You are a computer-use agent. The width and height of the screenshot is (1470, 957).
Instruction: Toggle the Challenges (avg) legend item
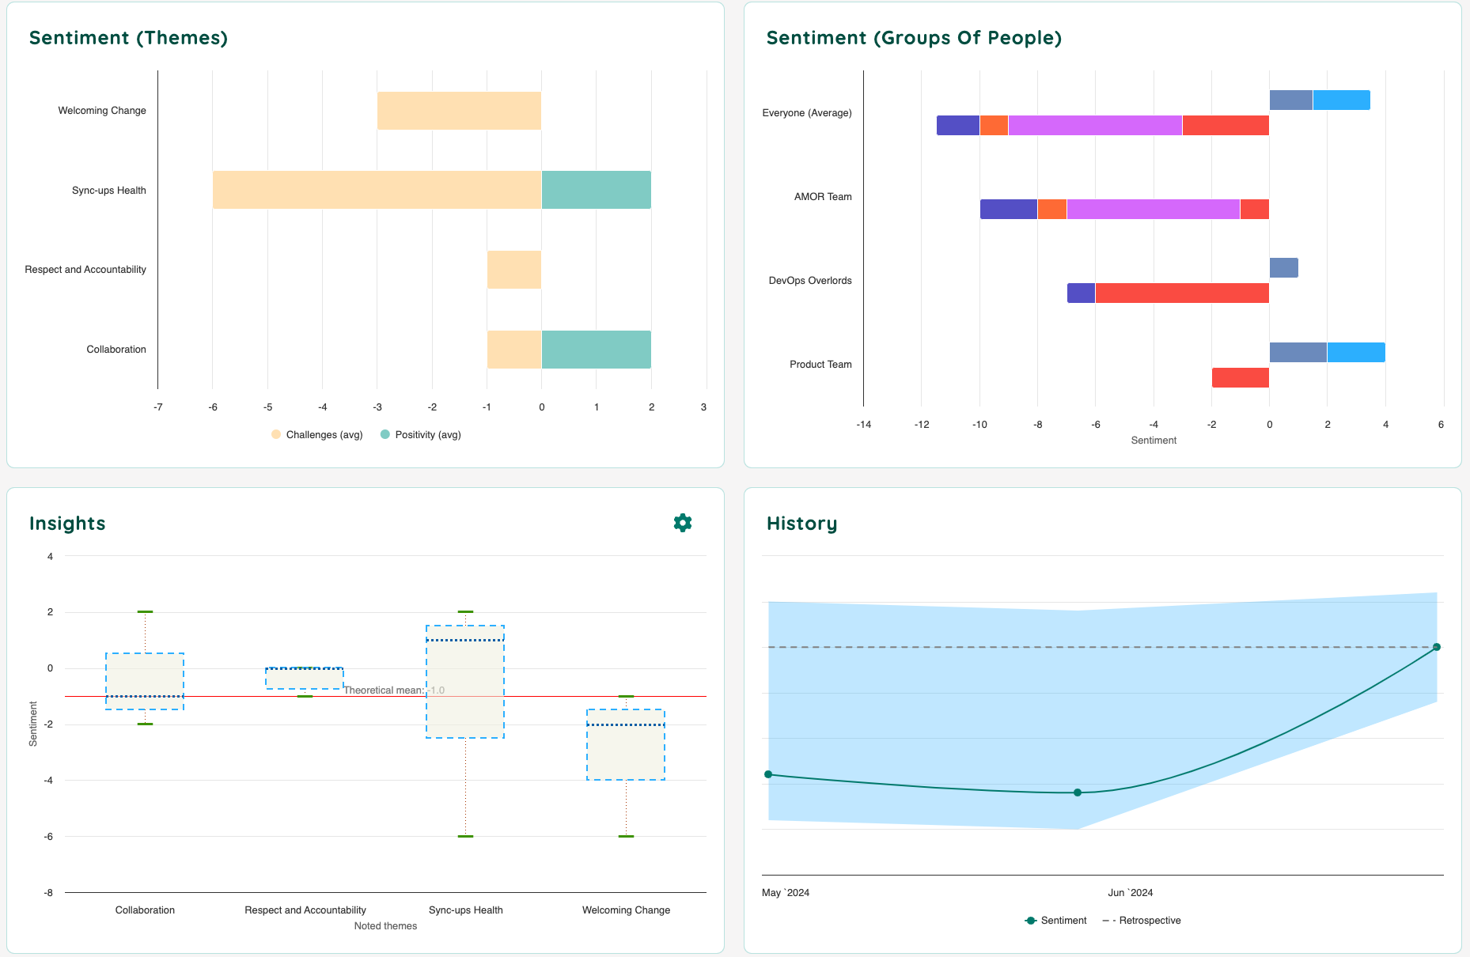316,435
